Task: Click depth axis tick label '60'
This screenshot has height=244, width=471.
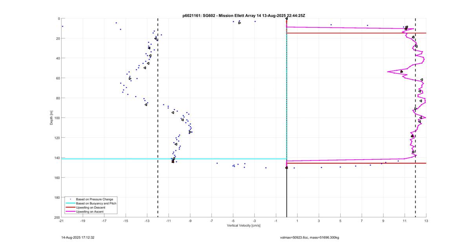Action: pos(58,78)
